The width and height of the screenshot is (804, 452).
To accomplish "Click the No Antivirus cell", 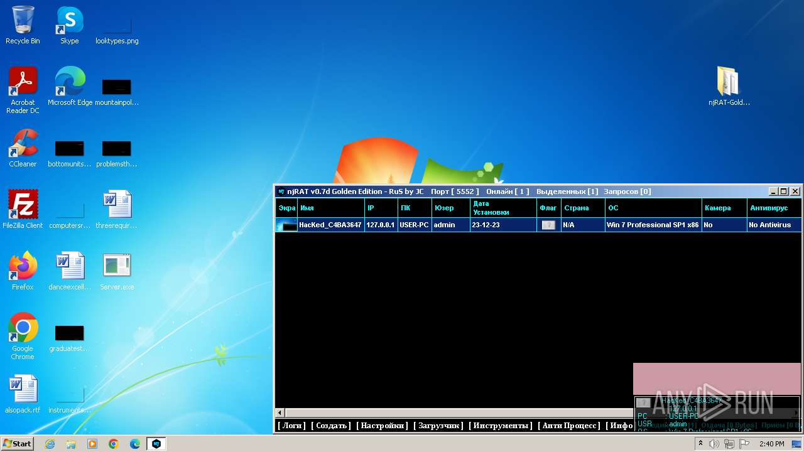I will (x=774, y=225).
